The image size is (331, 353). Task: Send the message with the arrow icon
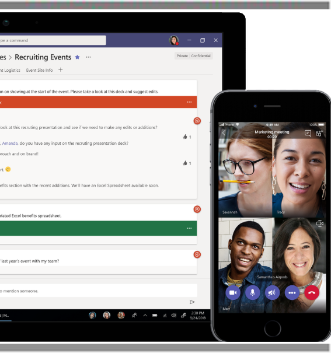192,302
